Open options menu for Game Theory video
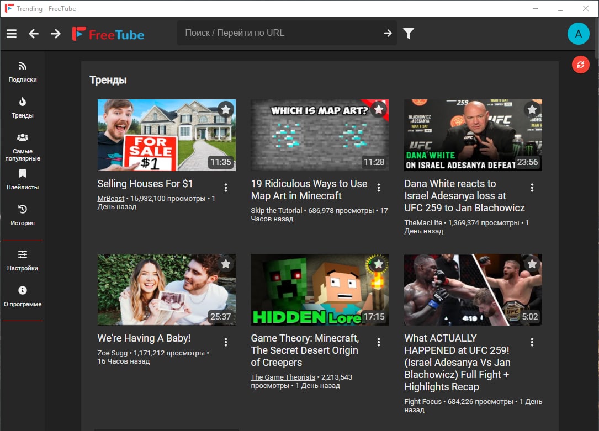The image size is (599, 431). click(x=379, y=342)
